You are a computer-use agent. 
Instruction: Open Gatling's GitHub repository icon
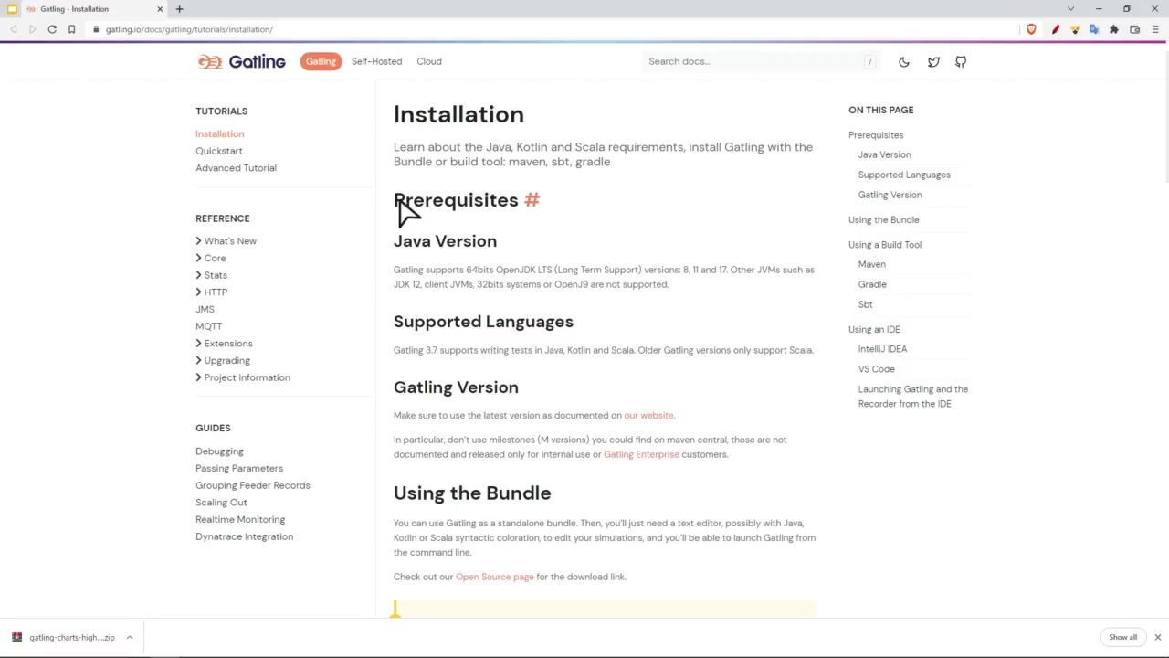[961, 62]
